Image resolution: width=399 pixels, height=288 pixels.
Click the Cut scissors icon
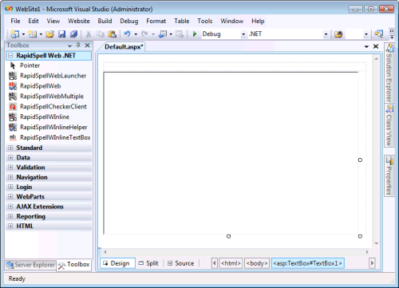89,34
